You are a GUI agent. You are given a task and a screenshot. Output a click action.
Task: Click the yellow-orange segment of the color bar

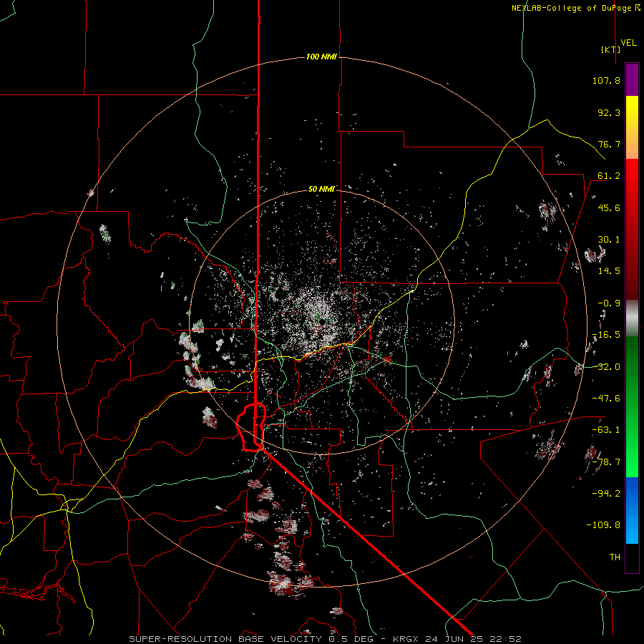(632, 127)
